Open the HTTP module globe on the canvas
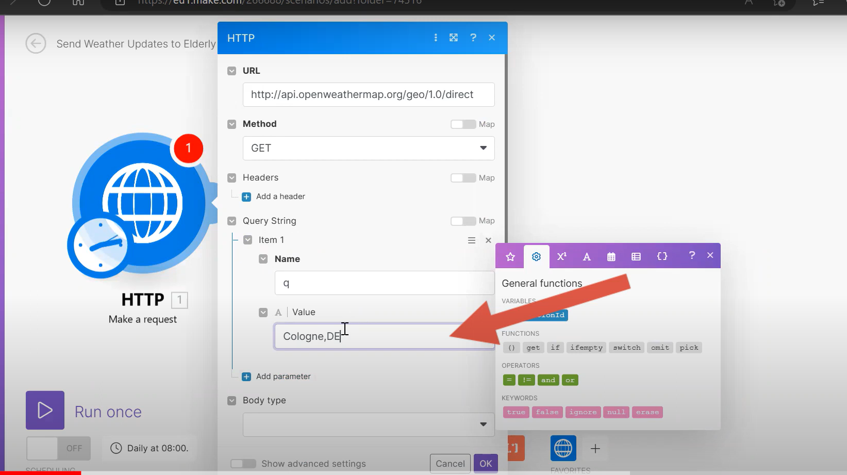 [x=143, y=202]
